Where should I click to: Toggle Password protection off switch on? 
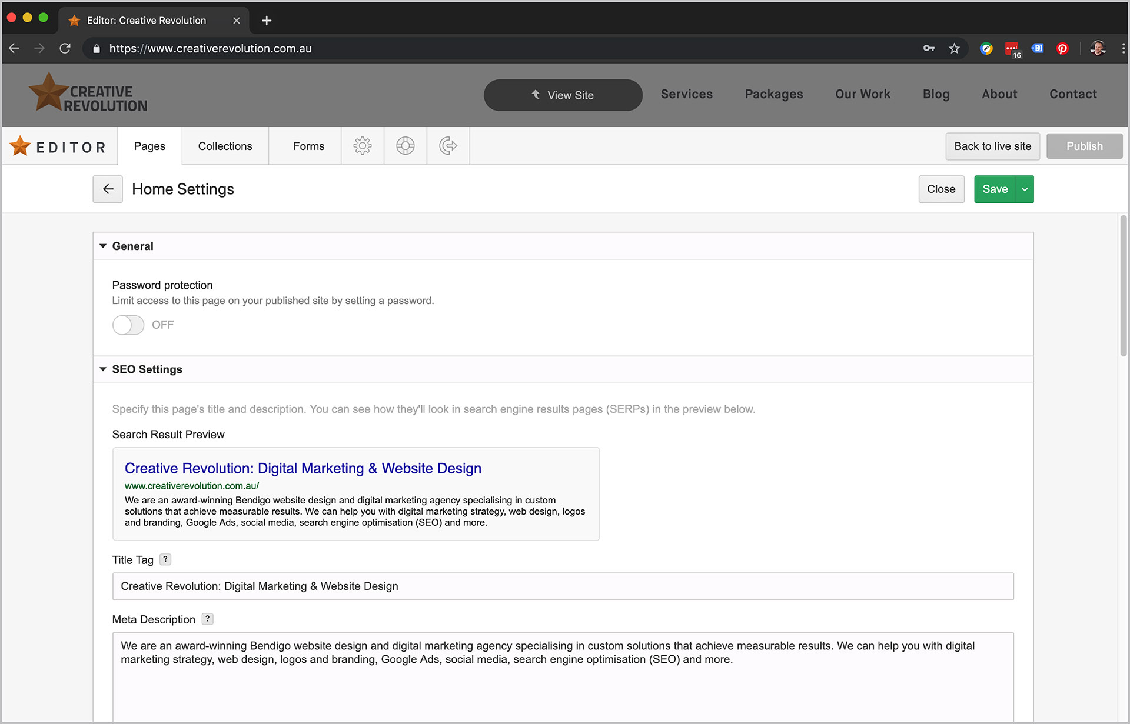[x=128, y=325]
